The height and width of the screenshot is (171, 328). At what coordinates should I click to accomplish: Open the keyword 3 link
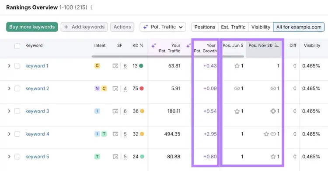[x=37, y=111]
